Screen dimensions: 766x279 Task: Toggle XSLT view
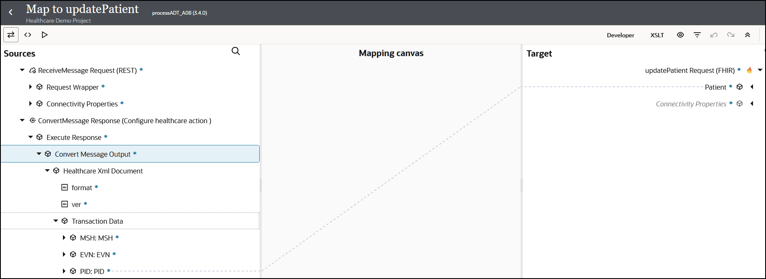(x=657, y=35)
